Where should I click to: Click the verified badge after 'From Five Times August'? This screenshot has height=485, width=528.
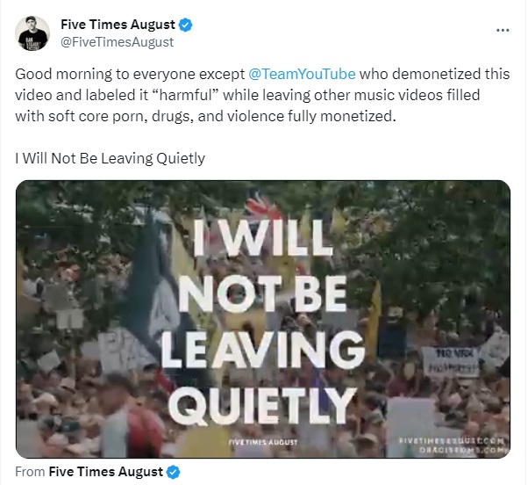(x=174, y=472)
